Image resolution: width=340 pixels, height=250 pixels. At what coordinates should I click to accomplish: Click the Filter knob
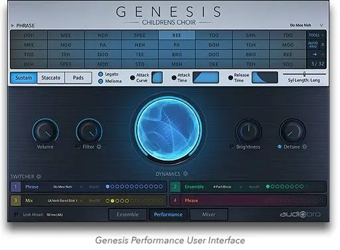(x=89, y=131)
